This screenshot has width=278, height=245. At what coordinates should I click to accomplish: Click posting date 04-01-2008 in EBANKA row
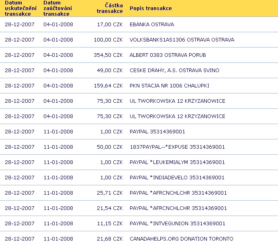coord(58,24)
